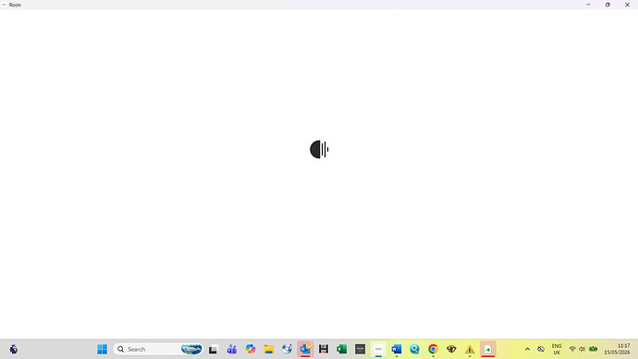The image size is (638, 359).
Task: Click the taskbar Search box
Action: pyautogui.click(x=158, y=349)
